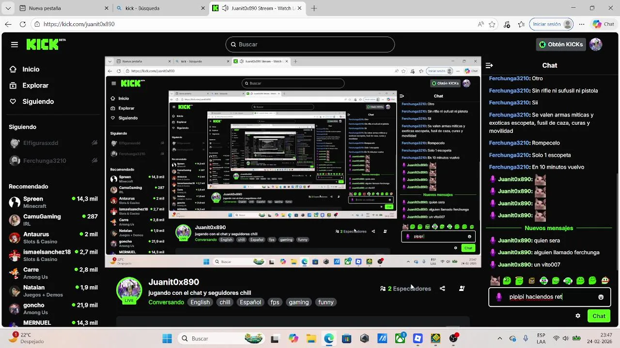Open the Kick hamburger menu
Image resolution: width=620 pixels, height=348 pixels.
(x=15, y=44)
